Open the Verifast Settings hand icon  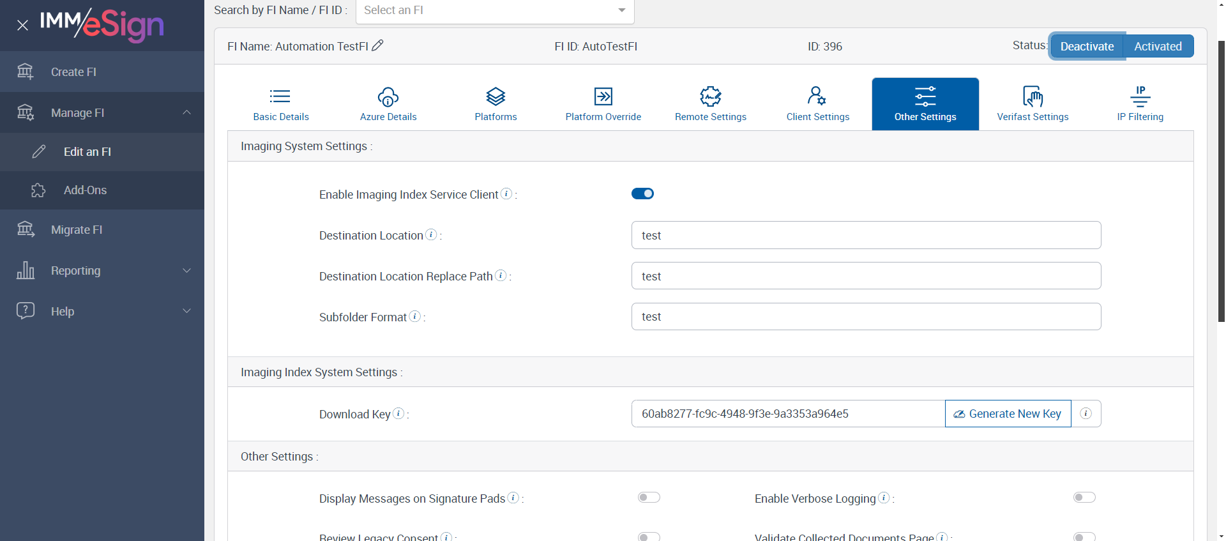coord(1033,97)
